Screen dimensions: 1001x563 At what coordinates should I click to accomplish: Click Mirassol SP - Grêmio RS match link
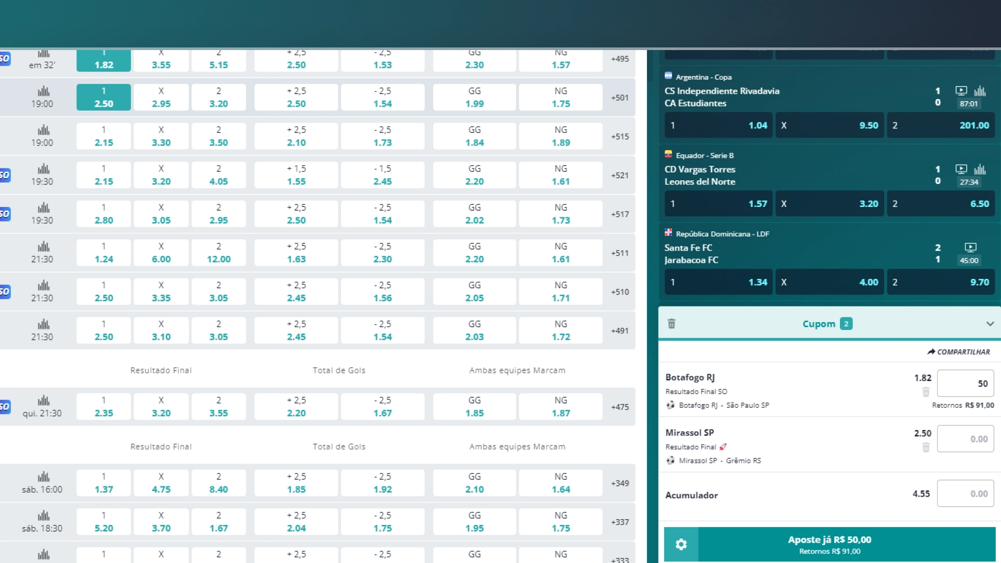click(x=719, y=460)
